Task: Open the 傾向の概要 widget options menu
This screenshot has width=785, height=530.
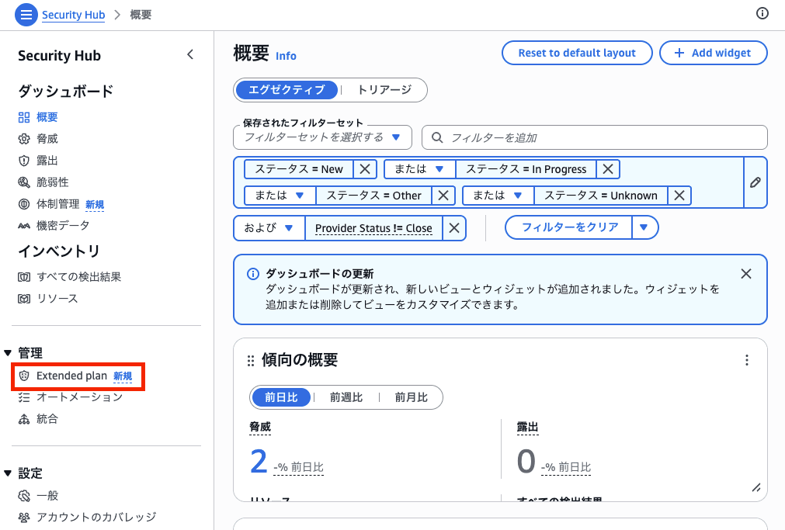Action: pyautogui.click(x=746, y=360)
